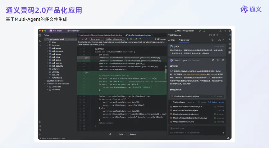Image resolution: width=269 pixels, height=148 pixels.
Task: Open the Working Space 'Latest' version dropdown
Action: click(x=190, y=102)
